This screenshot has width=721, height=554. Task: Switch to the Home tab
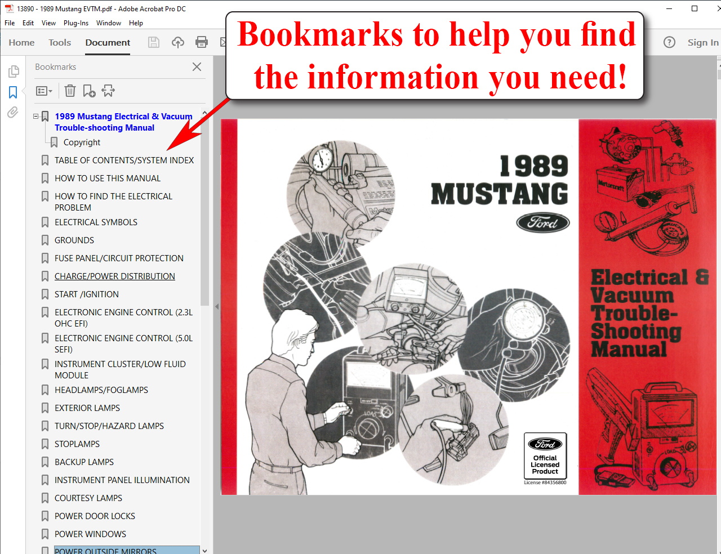click(21, 42)
